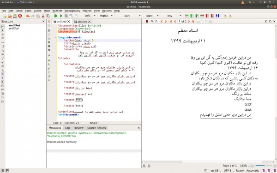Go to next page in PDF viewer
The width and height of the screenshot is (277, 173).
189,22
